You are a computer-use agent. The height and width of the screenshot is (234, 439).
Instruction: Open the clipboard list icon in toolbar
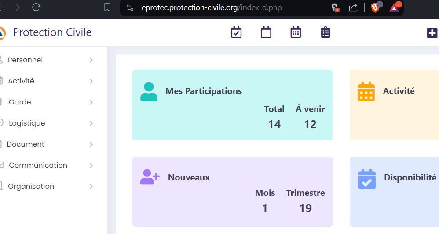click(x=326, y=32)
